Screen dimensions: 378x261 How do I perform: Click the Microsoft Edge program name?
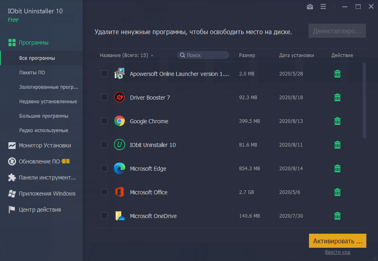point(148,169)
